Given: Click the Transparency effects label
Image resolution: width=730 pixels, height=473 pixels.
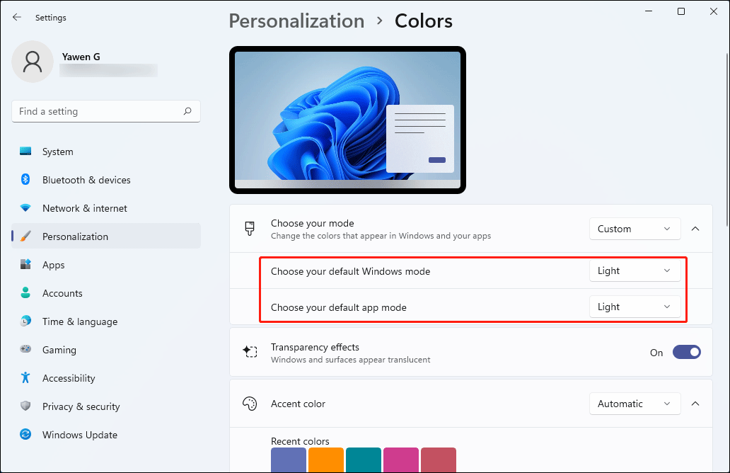Looking at the screenshot, I should pos(315,347).
